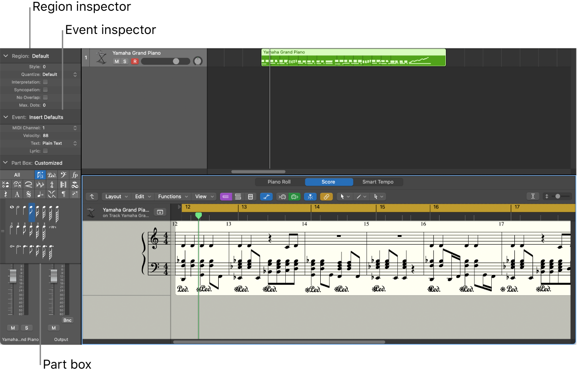
Task: Collapse the Part Box disclosure triangle
Action: (6, 163)
